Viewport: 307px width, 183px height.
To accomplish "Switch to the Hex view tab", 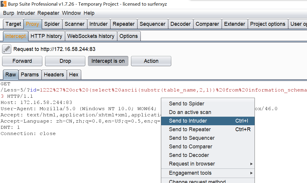I will pyautogui.click(x=73, y=75).
